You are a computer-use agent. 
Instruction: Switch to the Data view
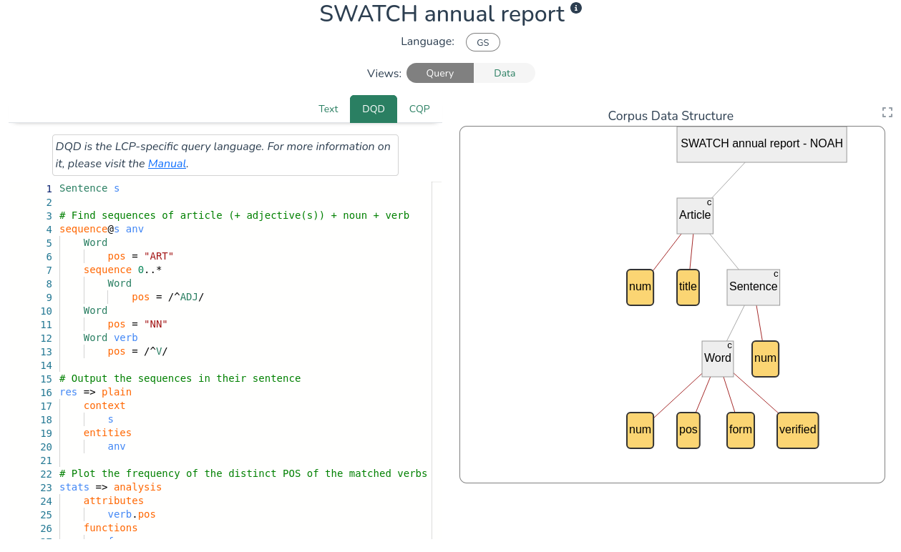[504, 73]
